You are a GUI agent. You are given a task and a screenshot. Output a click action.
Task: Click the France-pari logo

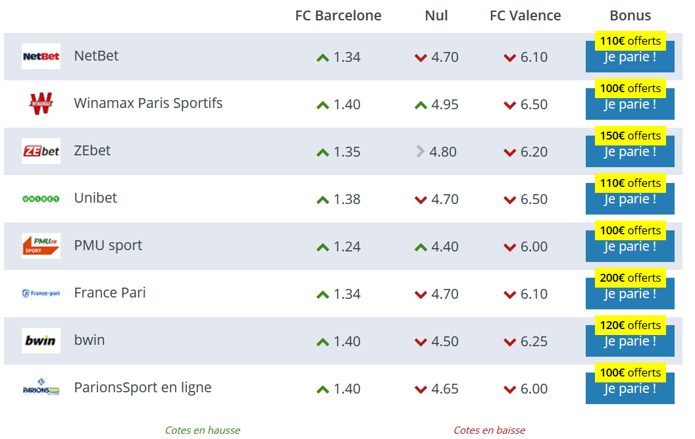tap(41, 293)
